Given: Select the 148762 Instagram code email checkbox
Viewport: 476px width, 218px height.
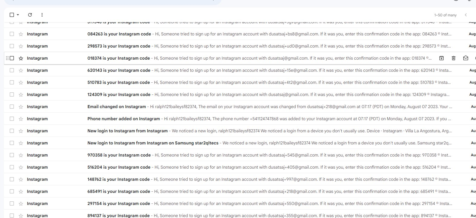Looking at the screenshot, I should (x=12, y=179).
